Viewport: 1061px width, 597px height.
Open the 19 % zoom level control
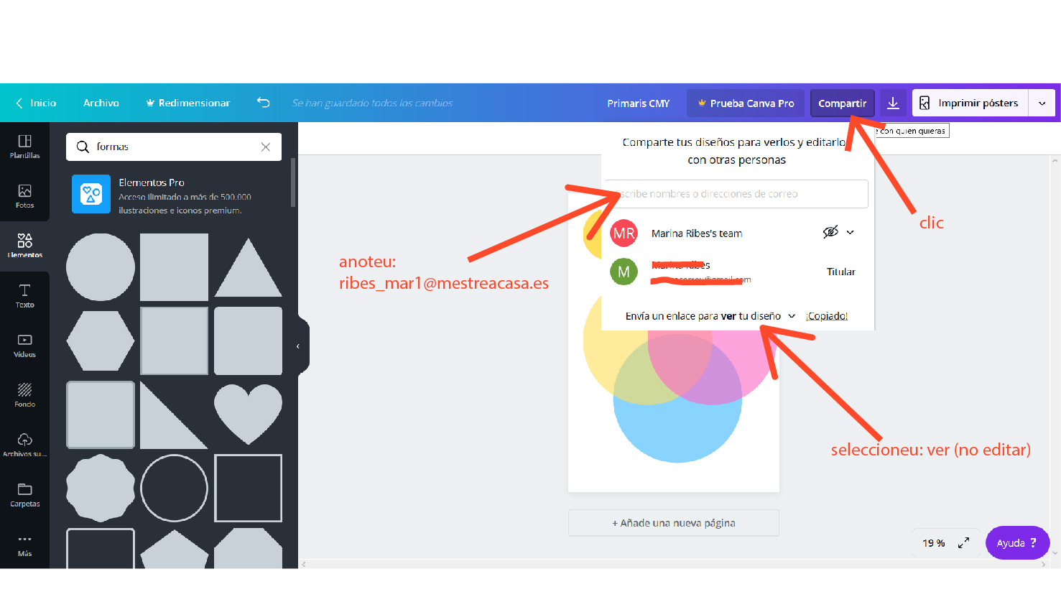click(x=933, y=543)
